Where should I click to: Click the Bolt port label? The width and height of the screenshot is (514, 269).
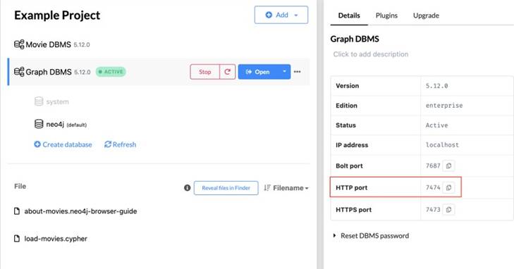pos(349,165)
